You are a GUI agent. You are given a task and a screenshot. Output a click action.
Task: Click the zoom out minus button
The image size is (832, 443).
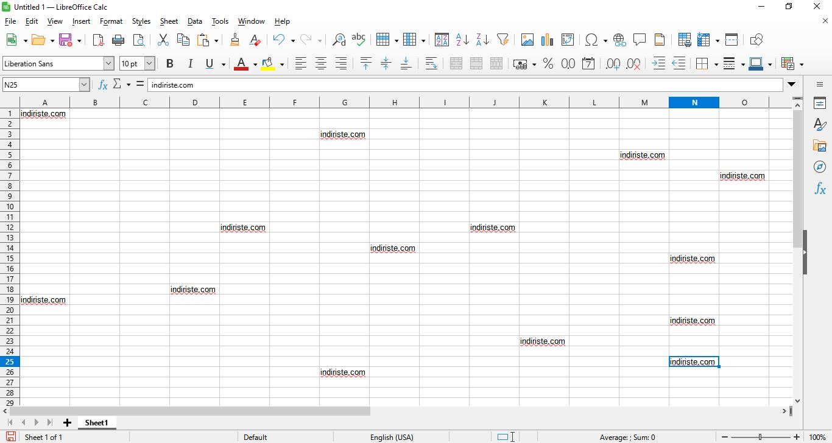click(x=724, y=437)
